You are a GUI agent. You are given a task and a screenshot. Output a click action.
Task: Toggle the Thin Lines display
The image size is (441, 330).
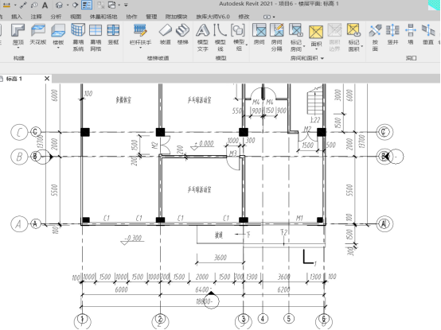87,5
